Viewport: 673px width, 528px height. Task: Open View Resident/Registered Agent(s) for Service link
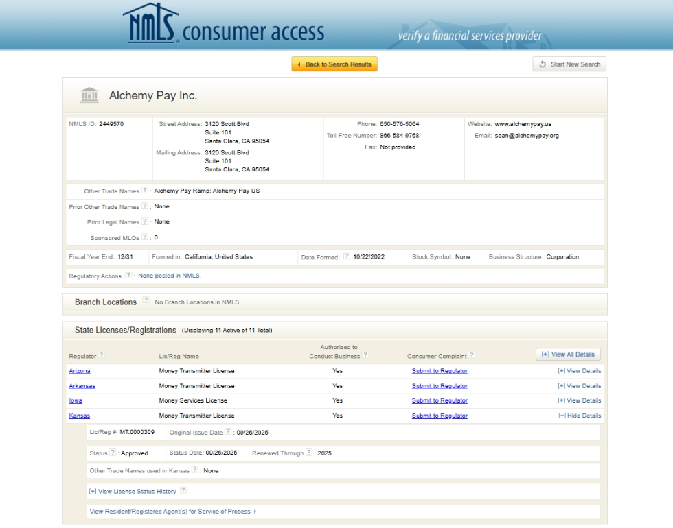tap(172, 512)
